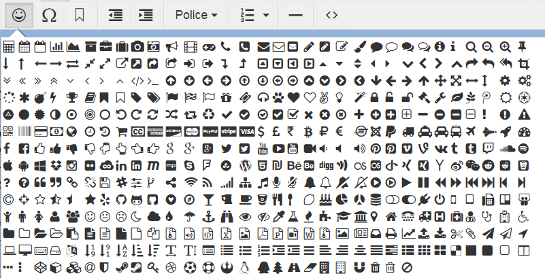The image size is (545, 278).
Task: Insert the VISA card icon
Action: coord(247,132)
